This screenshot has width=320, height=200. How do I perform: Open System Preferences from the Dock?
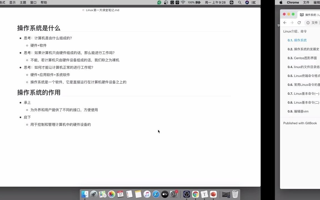tap(174, 194)
